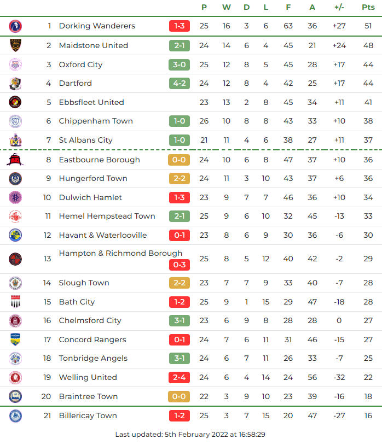Click the Maidstone United club crest

pyautogui.click(x=15, y=45)
